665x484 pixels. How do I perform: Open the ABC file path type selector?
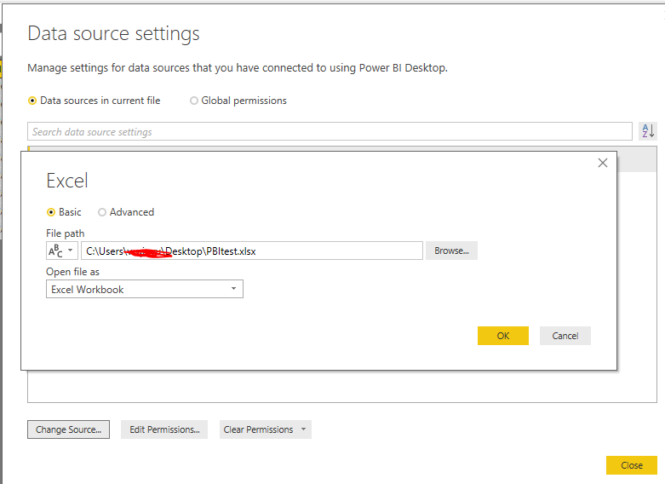click(62, 251)
